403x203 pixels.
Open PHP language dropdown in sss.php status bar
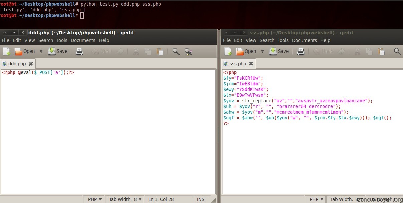coord(316,199)
